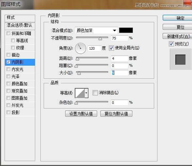Toggle 使用全局光 checkbox
The image size is (192, 166).
click(x=111, y=48)
